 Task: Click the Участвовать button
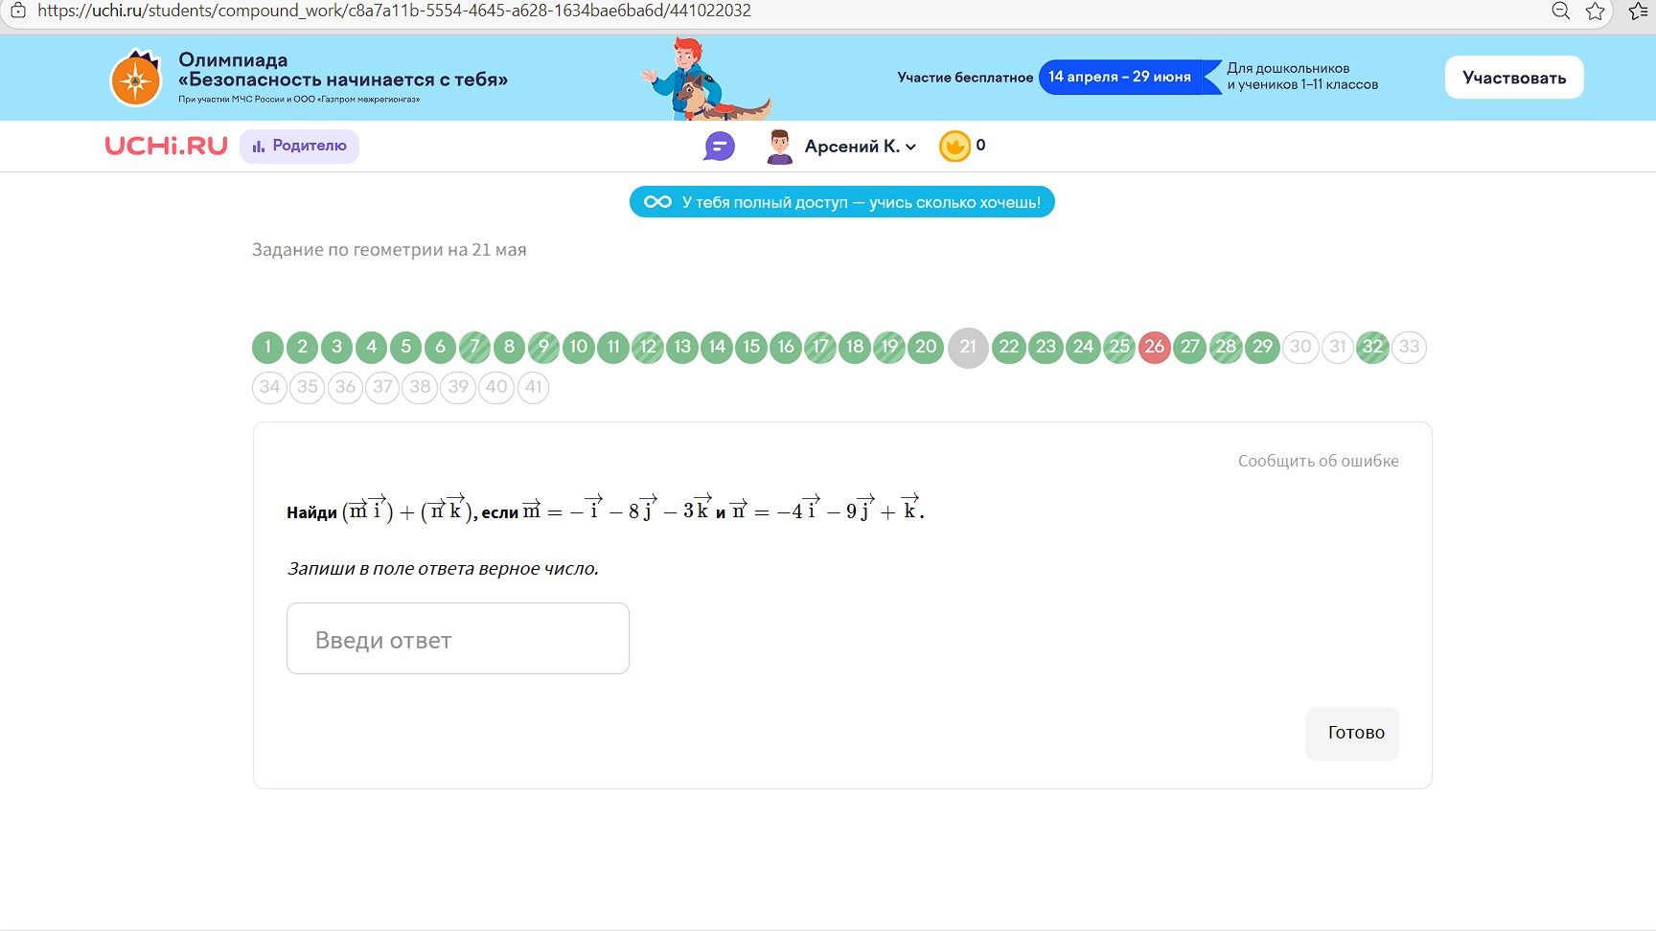(x=1514, y=78)
